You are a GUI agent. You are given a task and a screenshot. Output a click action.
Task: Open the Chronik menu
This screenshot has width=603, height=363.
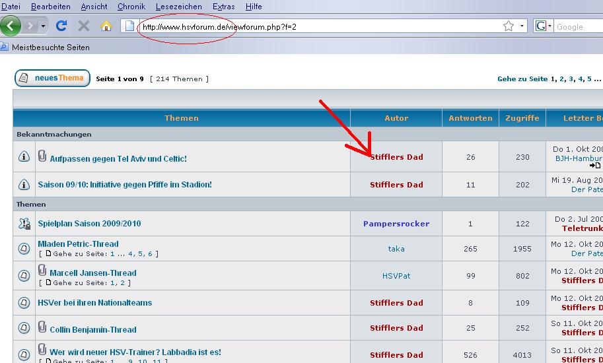131,7
